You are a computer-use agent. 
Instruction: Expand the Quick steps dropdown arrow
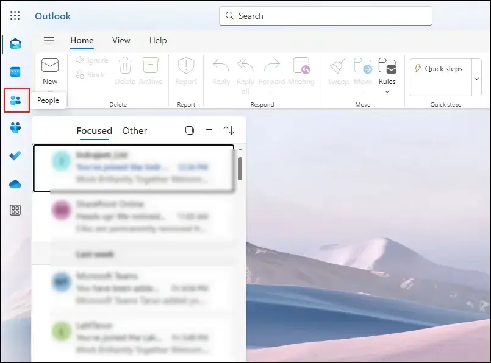[476, 79]
